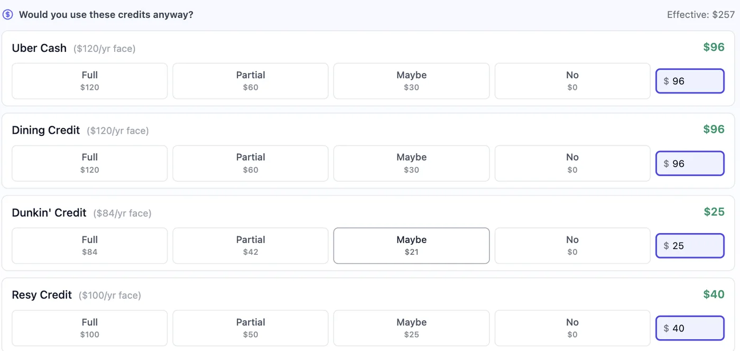Screen dimensions: 740x351
Task: Choose Partial $60 for Uber Cash
Action: click(251, 81)
